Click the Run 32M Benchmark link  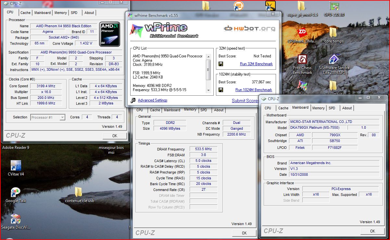tap(256, 64)
